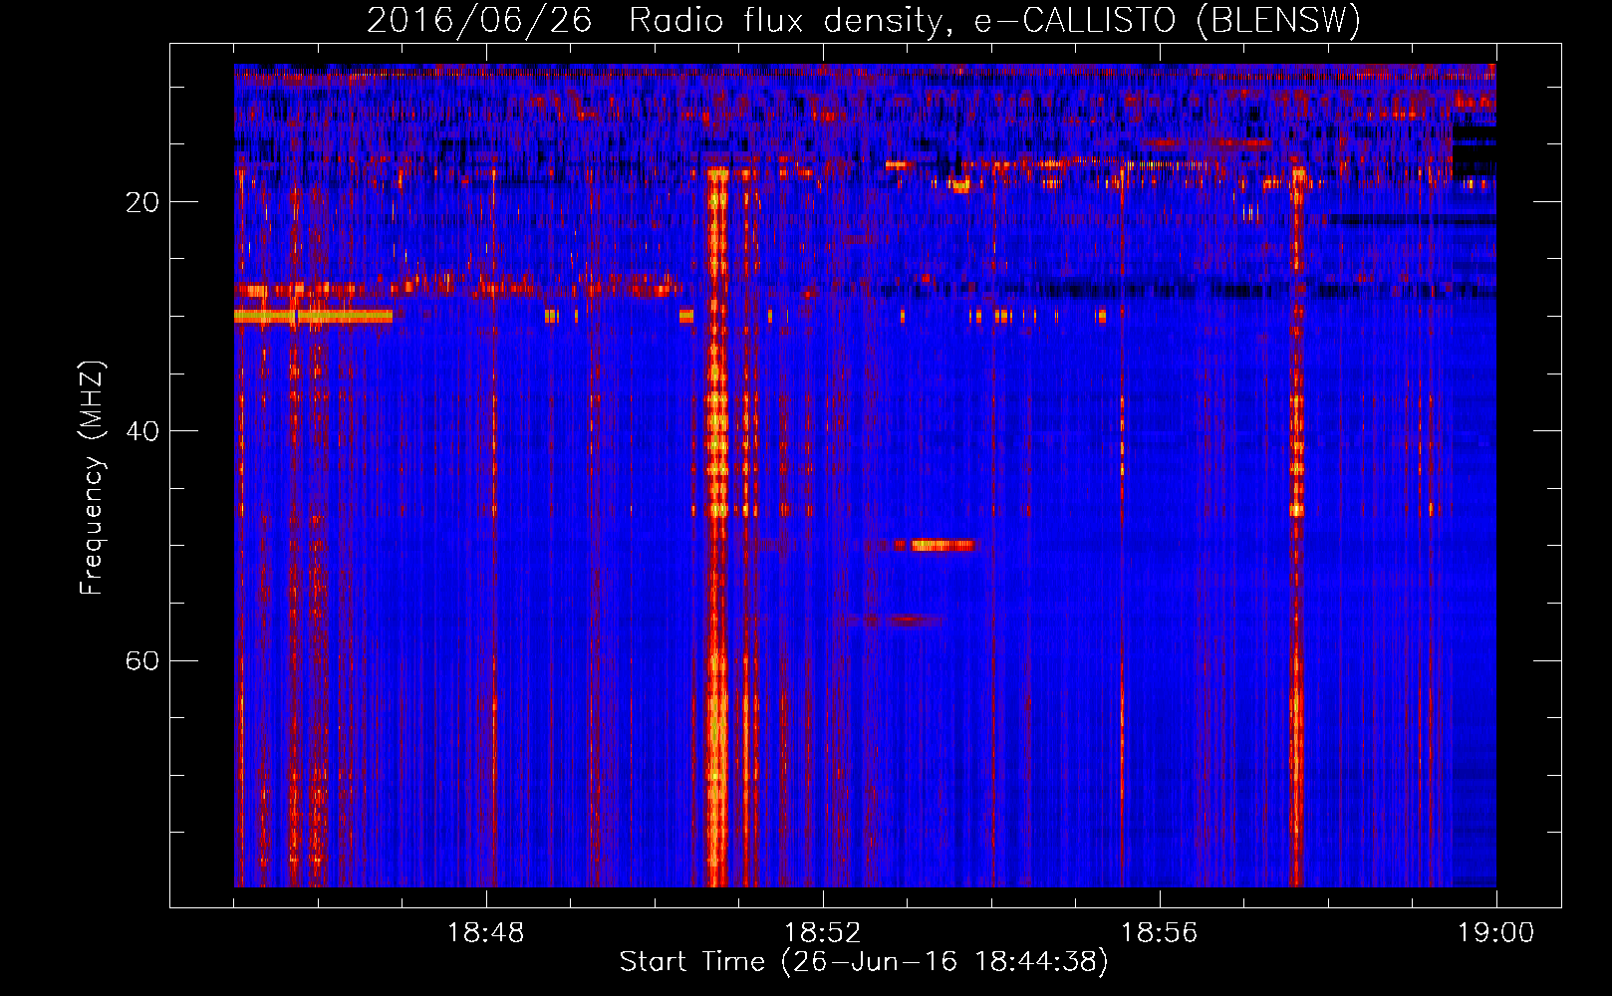Click the 'Frequency (MHZ)' axis label
The width and height of the screenshot is (1612, 996).
click(x=92, y=478)
